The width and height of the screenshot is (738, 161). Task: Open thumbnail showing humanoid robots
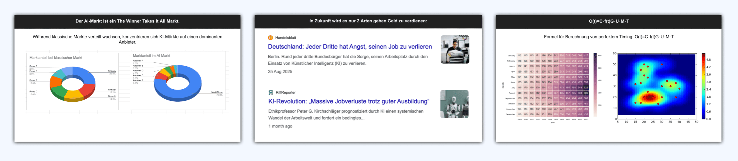pyautogui.click(x=454, y=104)
